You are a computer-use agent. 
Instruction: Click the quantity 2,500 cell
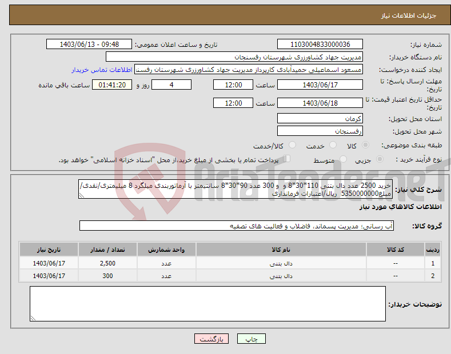pos(107,263)
